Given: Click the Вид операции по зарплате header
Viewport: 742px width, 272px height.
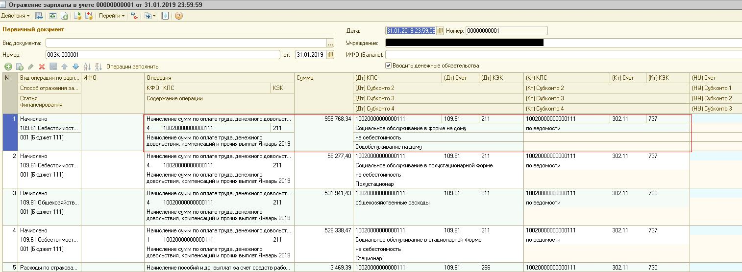Looking at the screenshot, I should click(49, 78).
